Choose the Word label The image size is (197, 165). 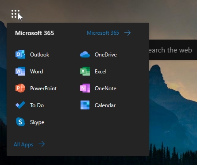(x=36, y=72)
